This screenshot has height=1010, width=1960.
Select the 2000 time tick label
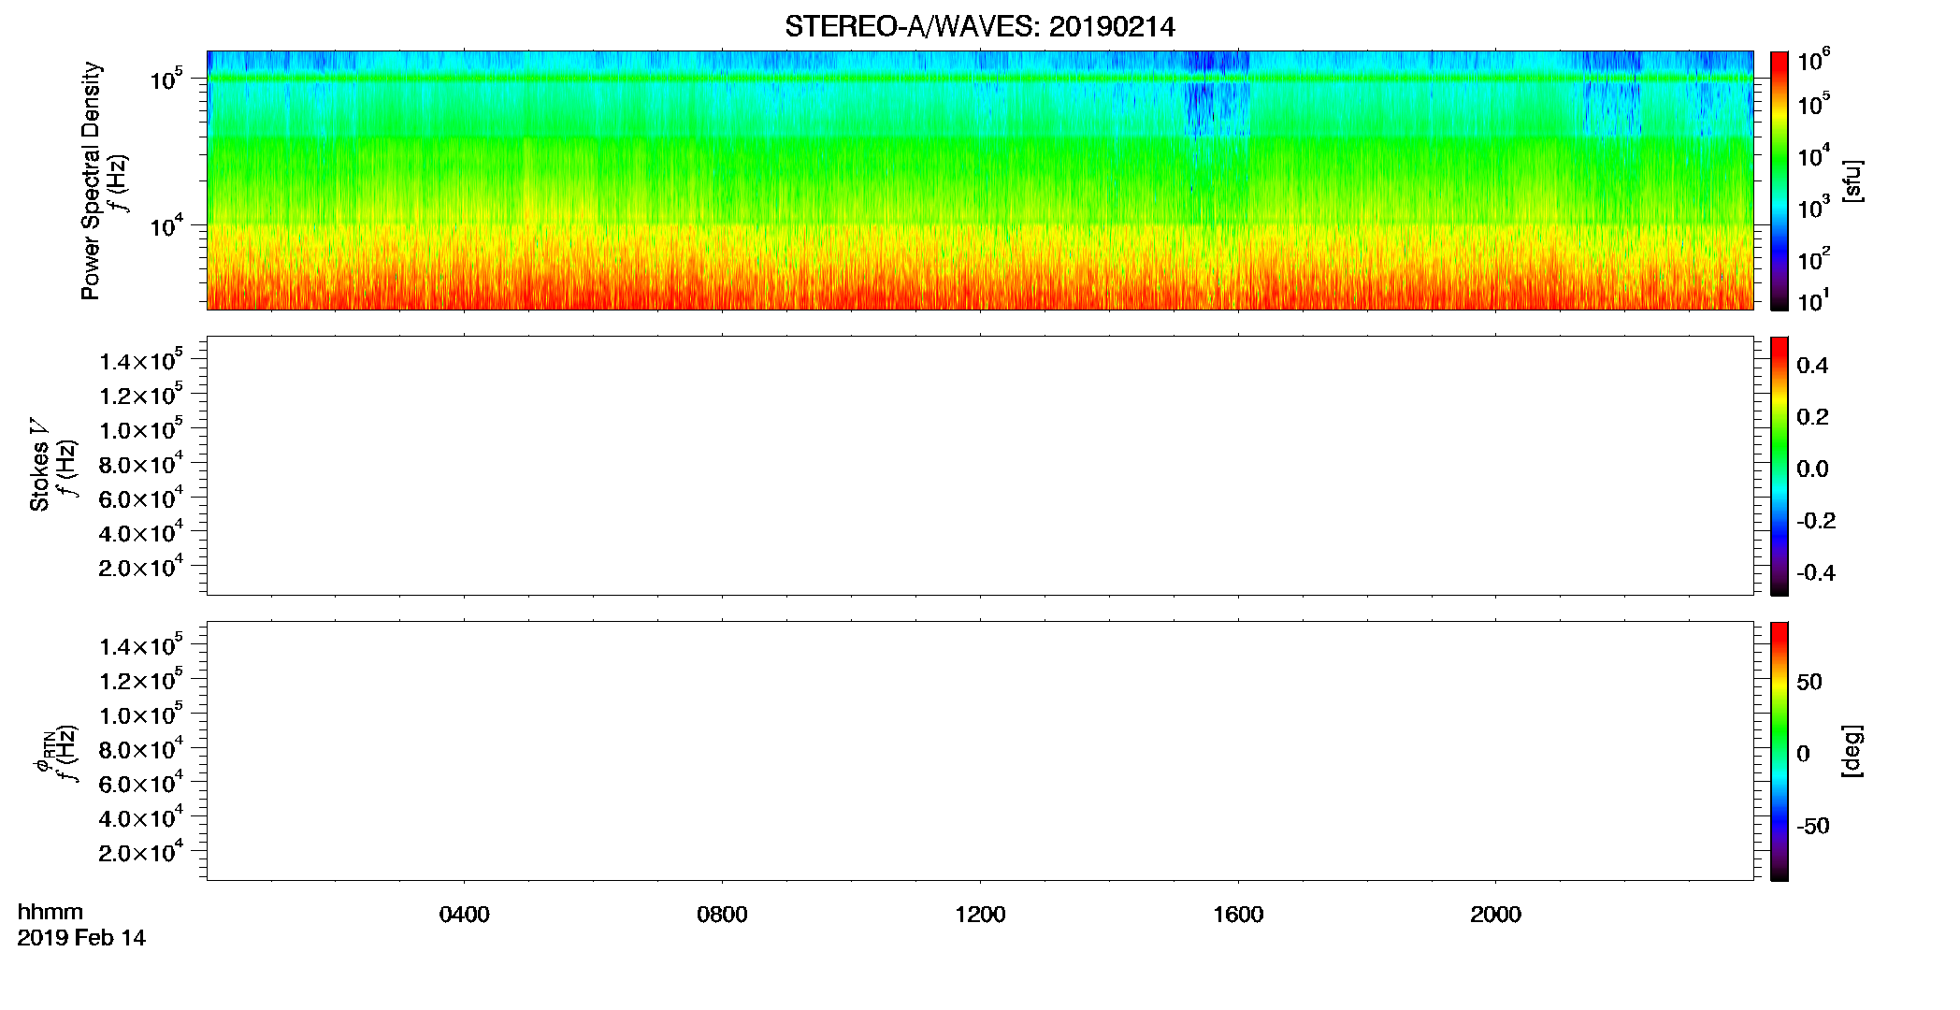pyautogui.click(x=1495, y=915)
